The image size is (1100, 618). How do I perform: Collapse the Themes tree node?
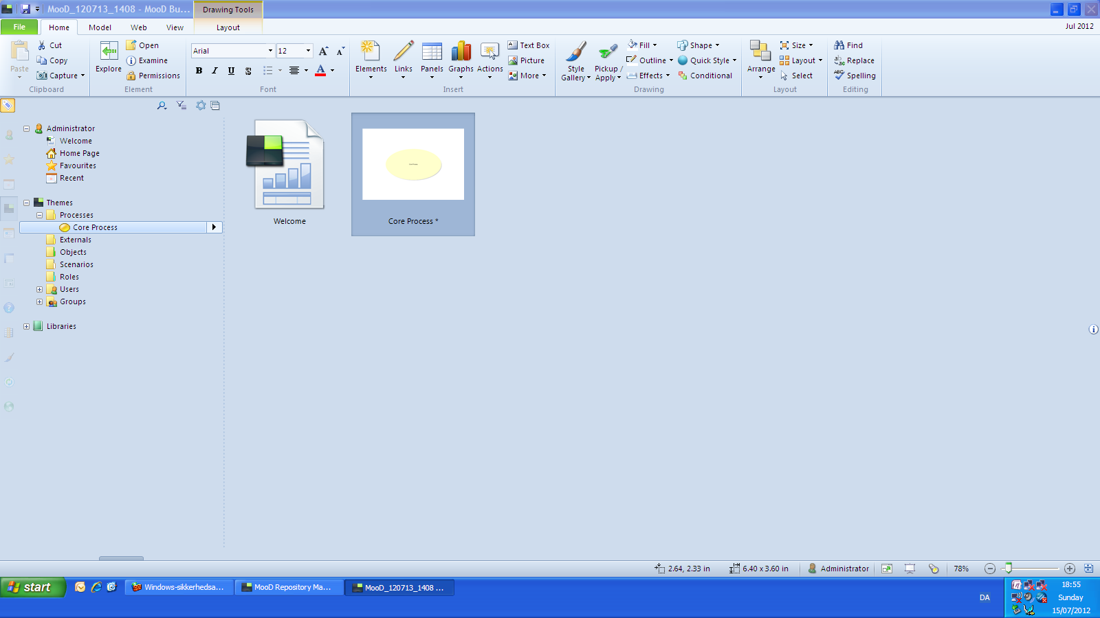coord(27,203)
